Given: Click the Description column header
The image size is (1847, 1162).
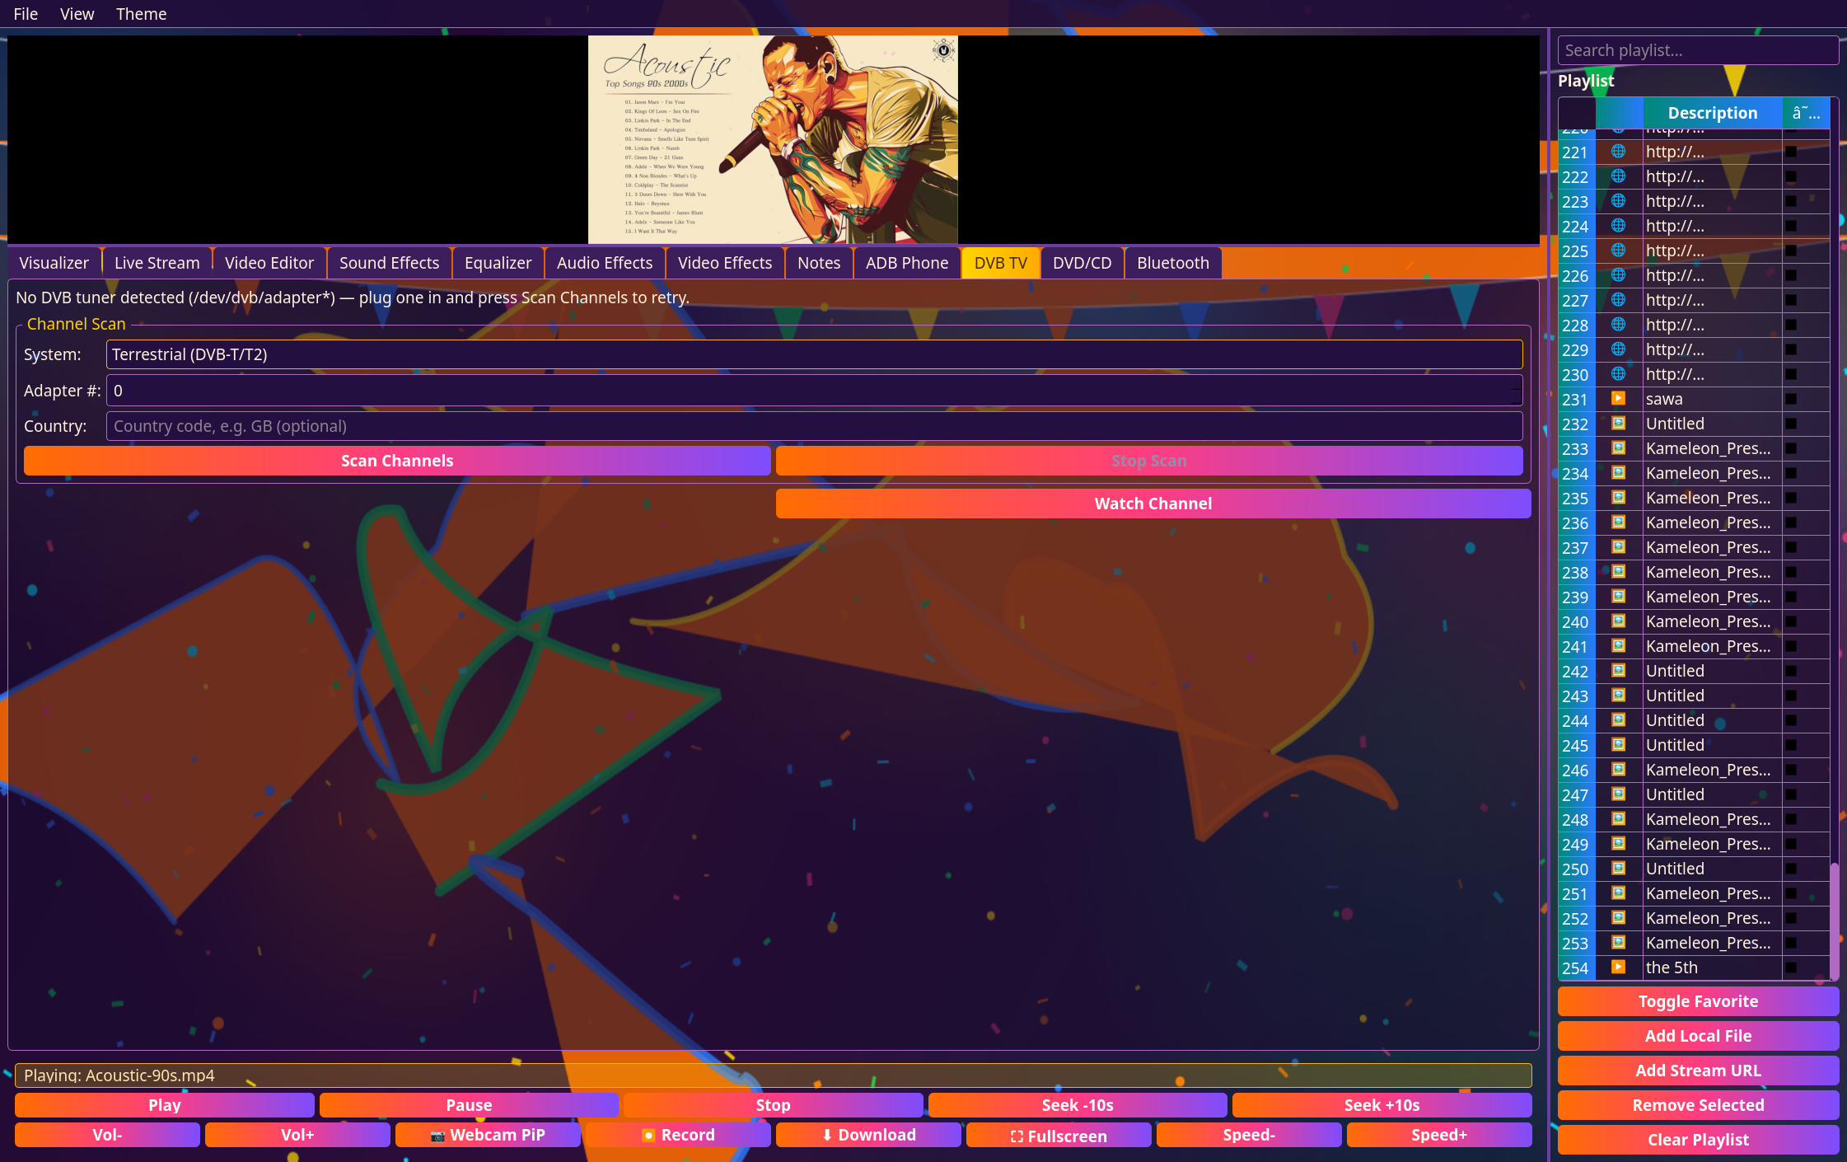Looking at the screenshot, I should [1713, 113].
